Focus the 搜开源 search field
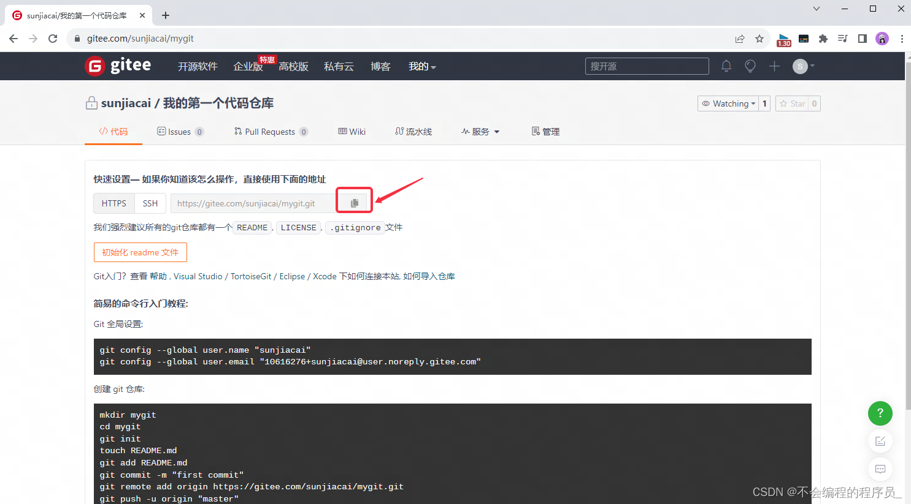Viewport: 911px width, 504px height. [x=647, y=66]
